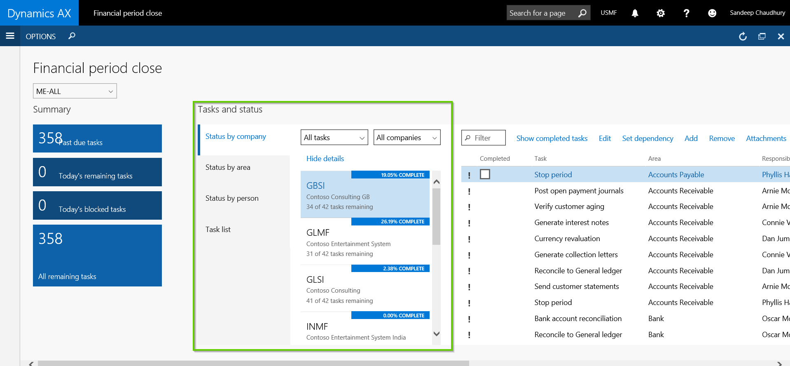790x366 pixels.
Task: Open the All companies dropdown
Action: click(x=407, y=138)
